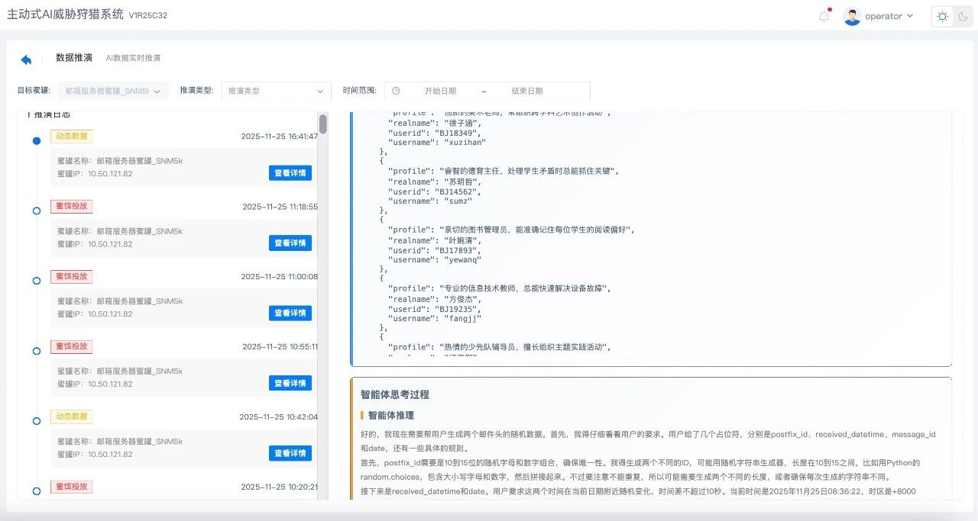This screenshot has width=978, height=521.
Task: Click the 蜜饵投放 tag at 10:55:11
Action: [x=71, y=346]
